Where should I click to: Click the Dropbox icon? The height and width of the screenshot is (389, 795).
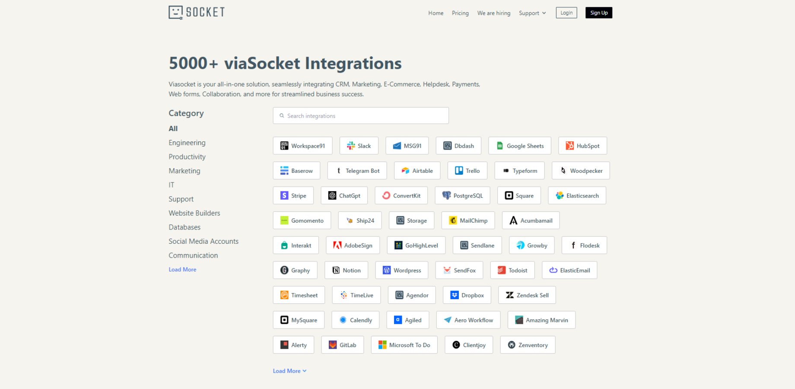coord(455,295)
